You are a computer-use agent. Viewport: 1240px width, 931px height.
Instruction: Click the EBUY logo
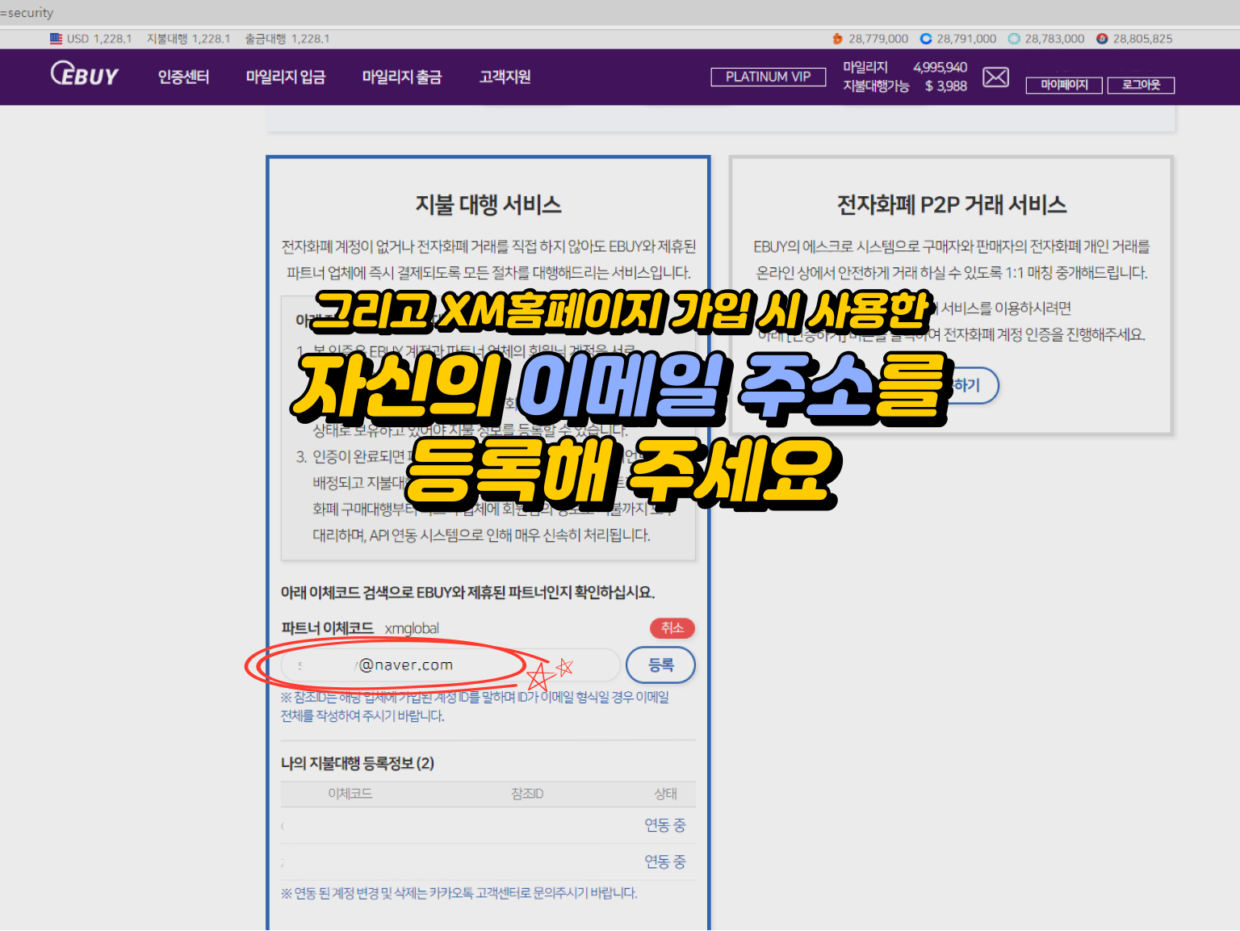pos(84,74)
